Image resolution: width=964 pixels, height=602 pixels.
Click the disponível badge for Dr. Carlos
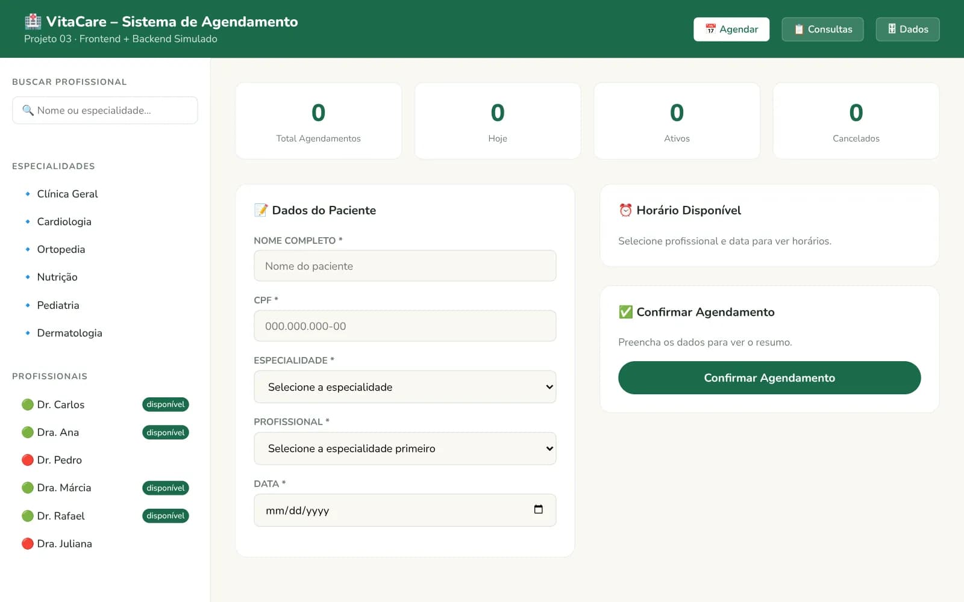tap(166, 405)
